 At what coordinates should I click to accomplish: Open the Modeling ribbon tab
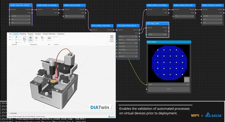(x=23, y=34)
